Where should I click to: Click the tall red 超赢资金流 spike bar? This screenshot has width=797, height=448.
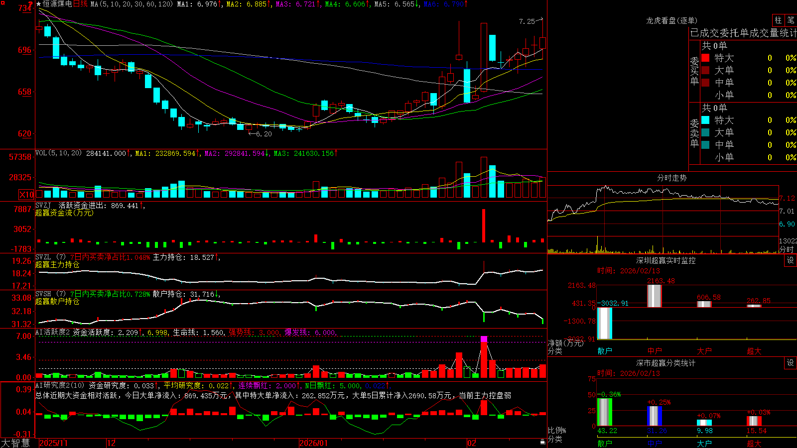483,225
